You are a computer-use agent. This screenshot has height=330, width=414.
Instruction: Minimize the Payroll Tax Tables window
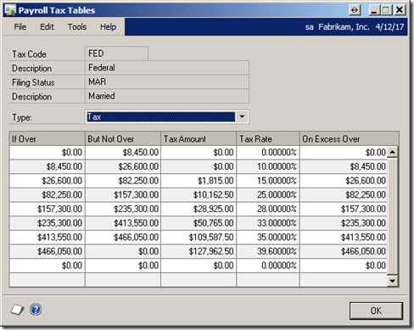pos(374,10)
